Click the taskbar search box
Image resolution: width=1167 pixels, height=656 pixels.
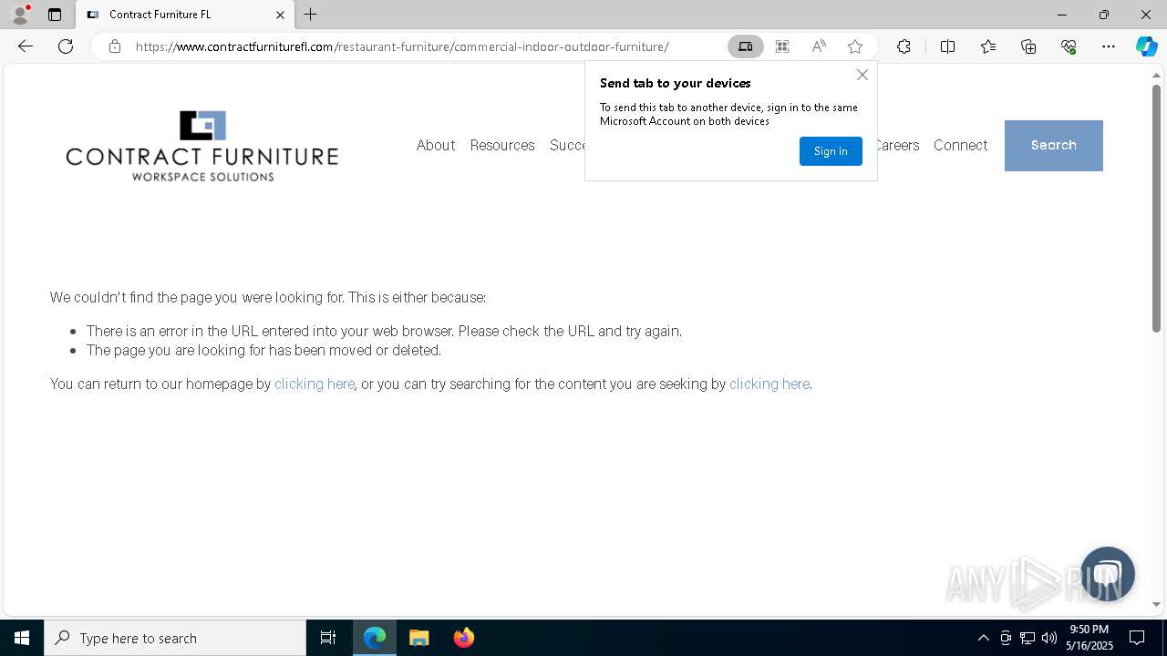tap(175, 638)
